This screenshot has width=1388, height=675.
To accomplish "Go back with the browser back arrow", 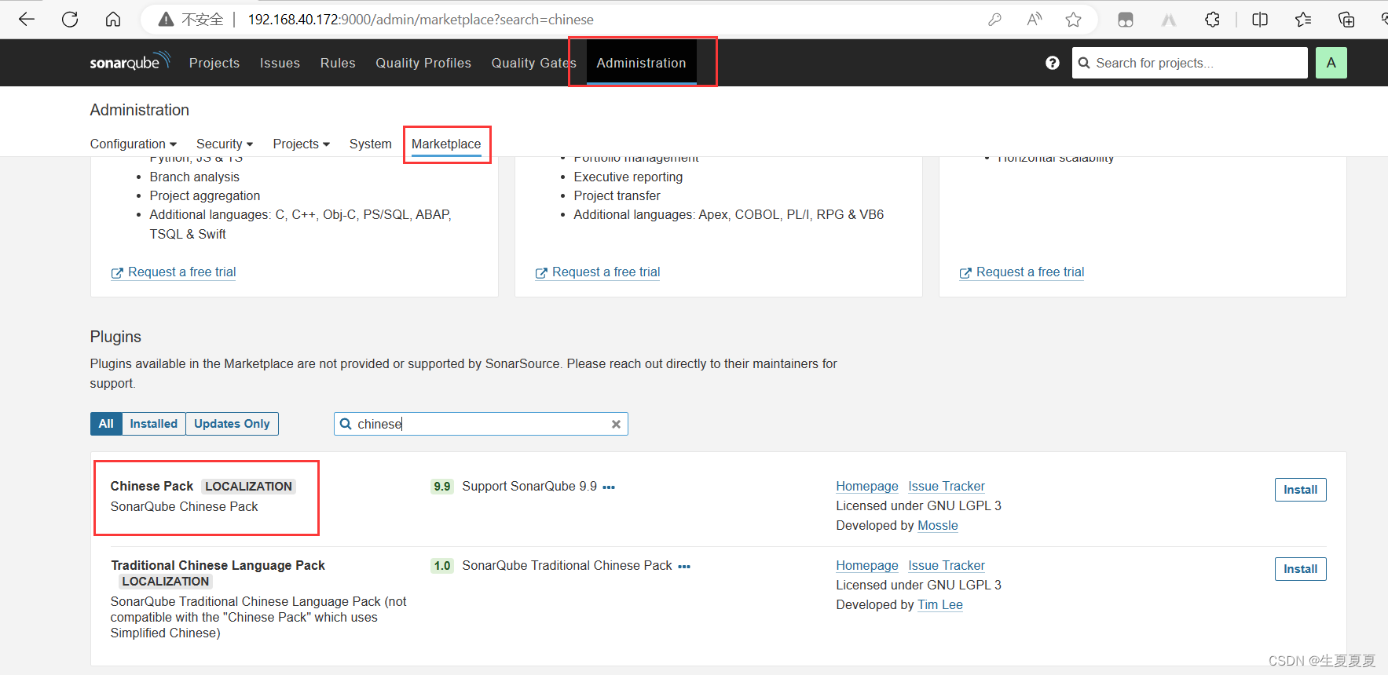I will tap(27, 20).
